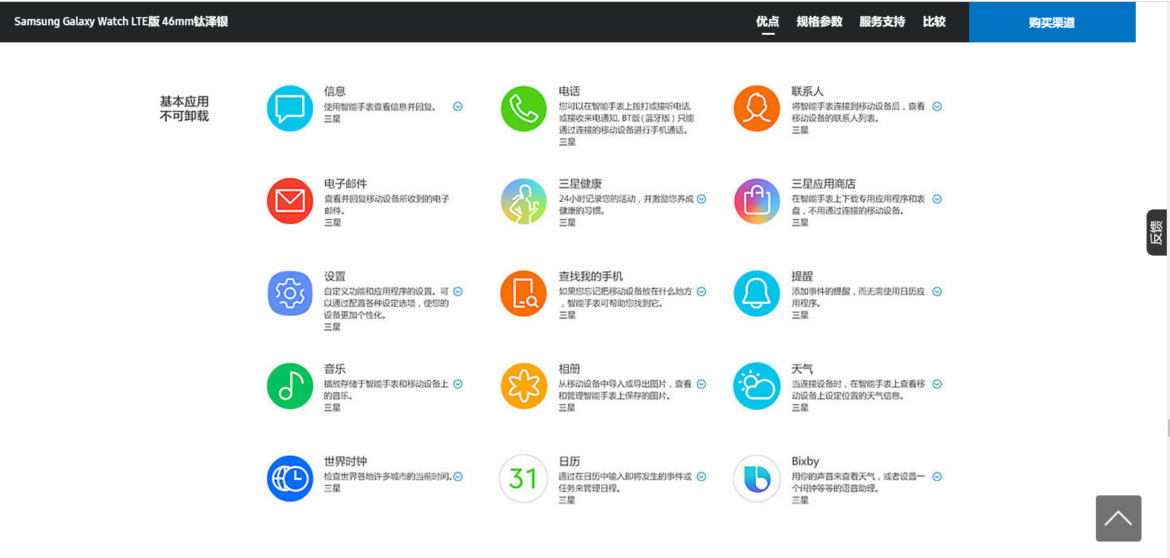Screen dimensions: 1170x558
Task: Click the 三星健康 app title text
Action: [x=580, y=183]
